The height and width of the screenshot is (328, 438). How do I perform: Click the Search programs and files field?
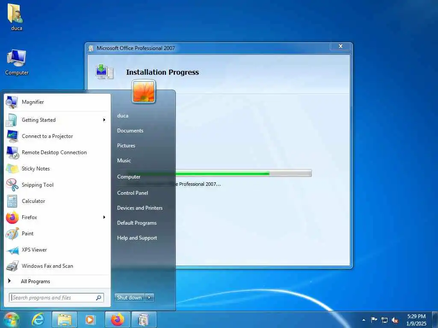click(56, 298)
